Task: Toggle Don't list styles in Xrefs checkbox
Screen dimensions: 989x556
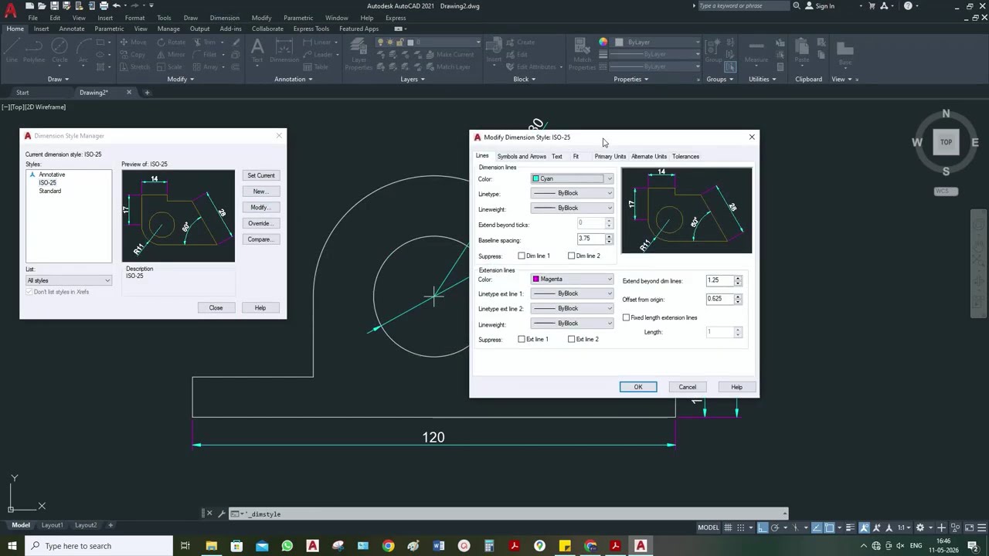Action: tap(29, 292)
